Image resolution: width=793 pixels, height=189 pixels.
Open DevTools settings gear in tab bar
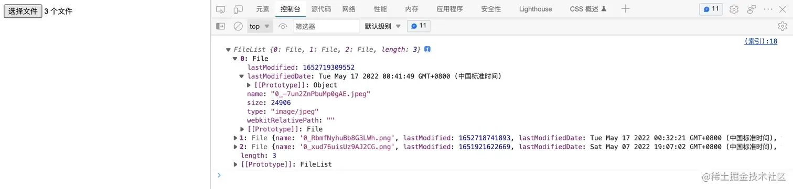click(734, 9)
